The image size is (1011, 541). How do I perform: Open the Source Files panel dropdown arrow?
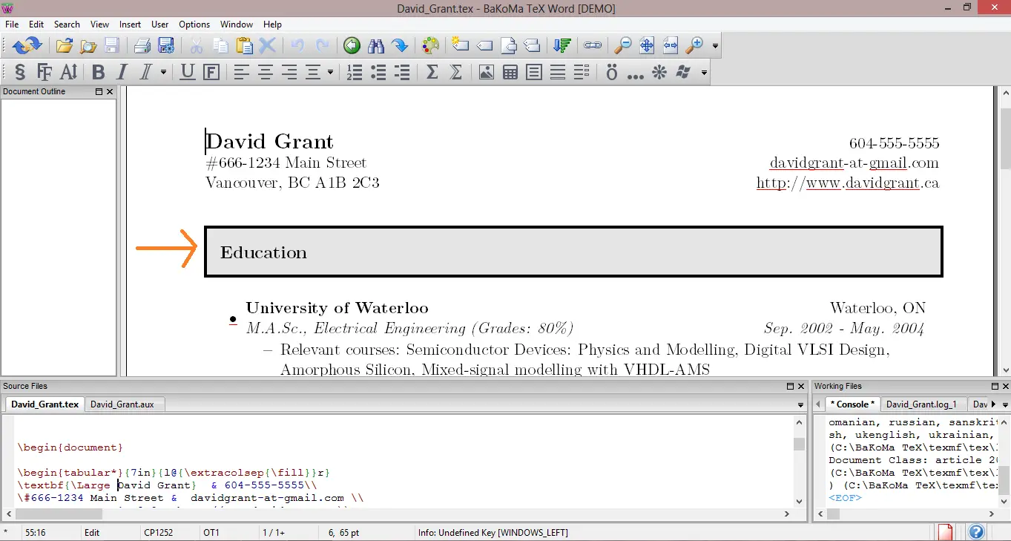(800, 404)
